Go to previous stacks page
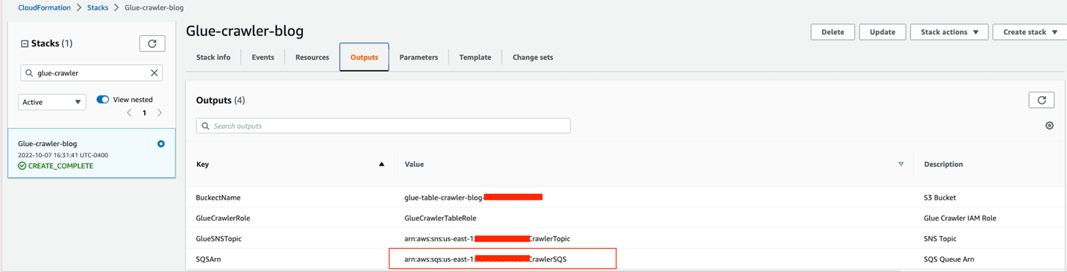 pos(129,113)
